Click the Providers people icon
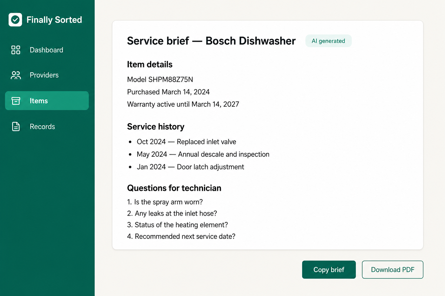 [x=16, y=75]
